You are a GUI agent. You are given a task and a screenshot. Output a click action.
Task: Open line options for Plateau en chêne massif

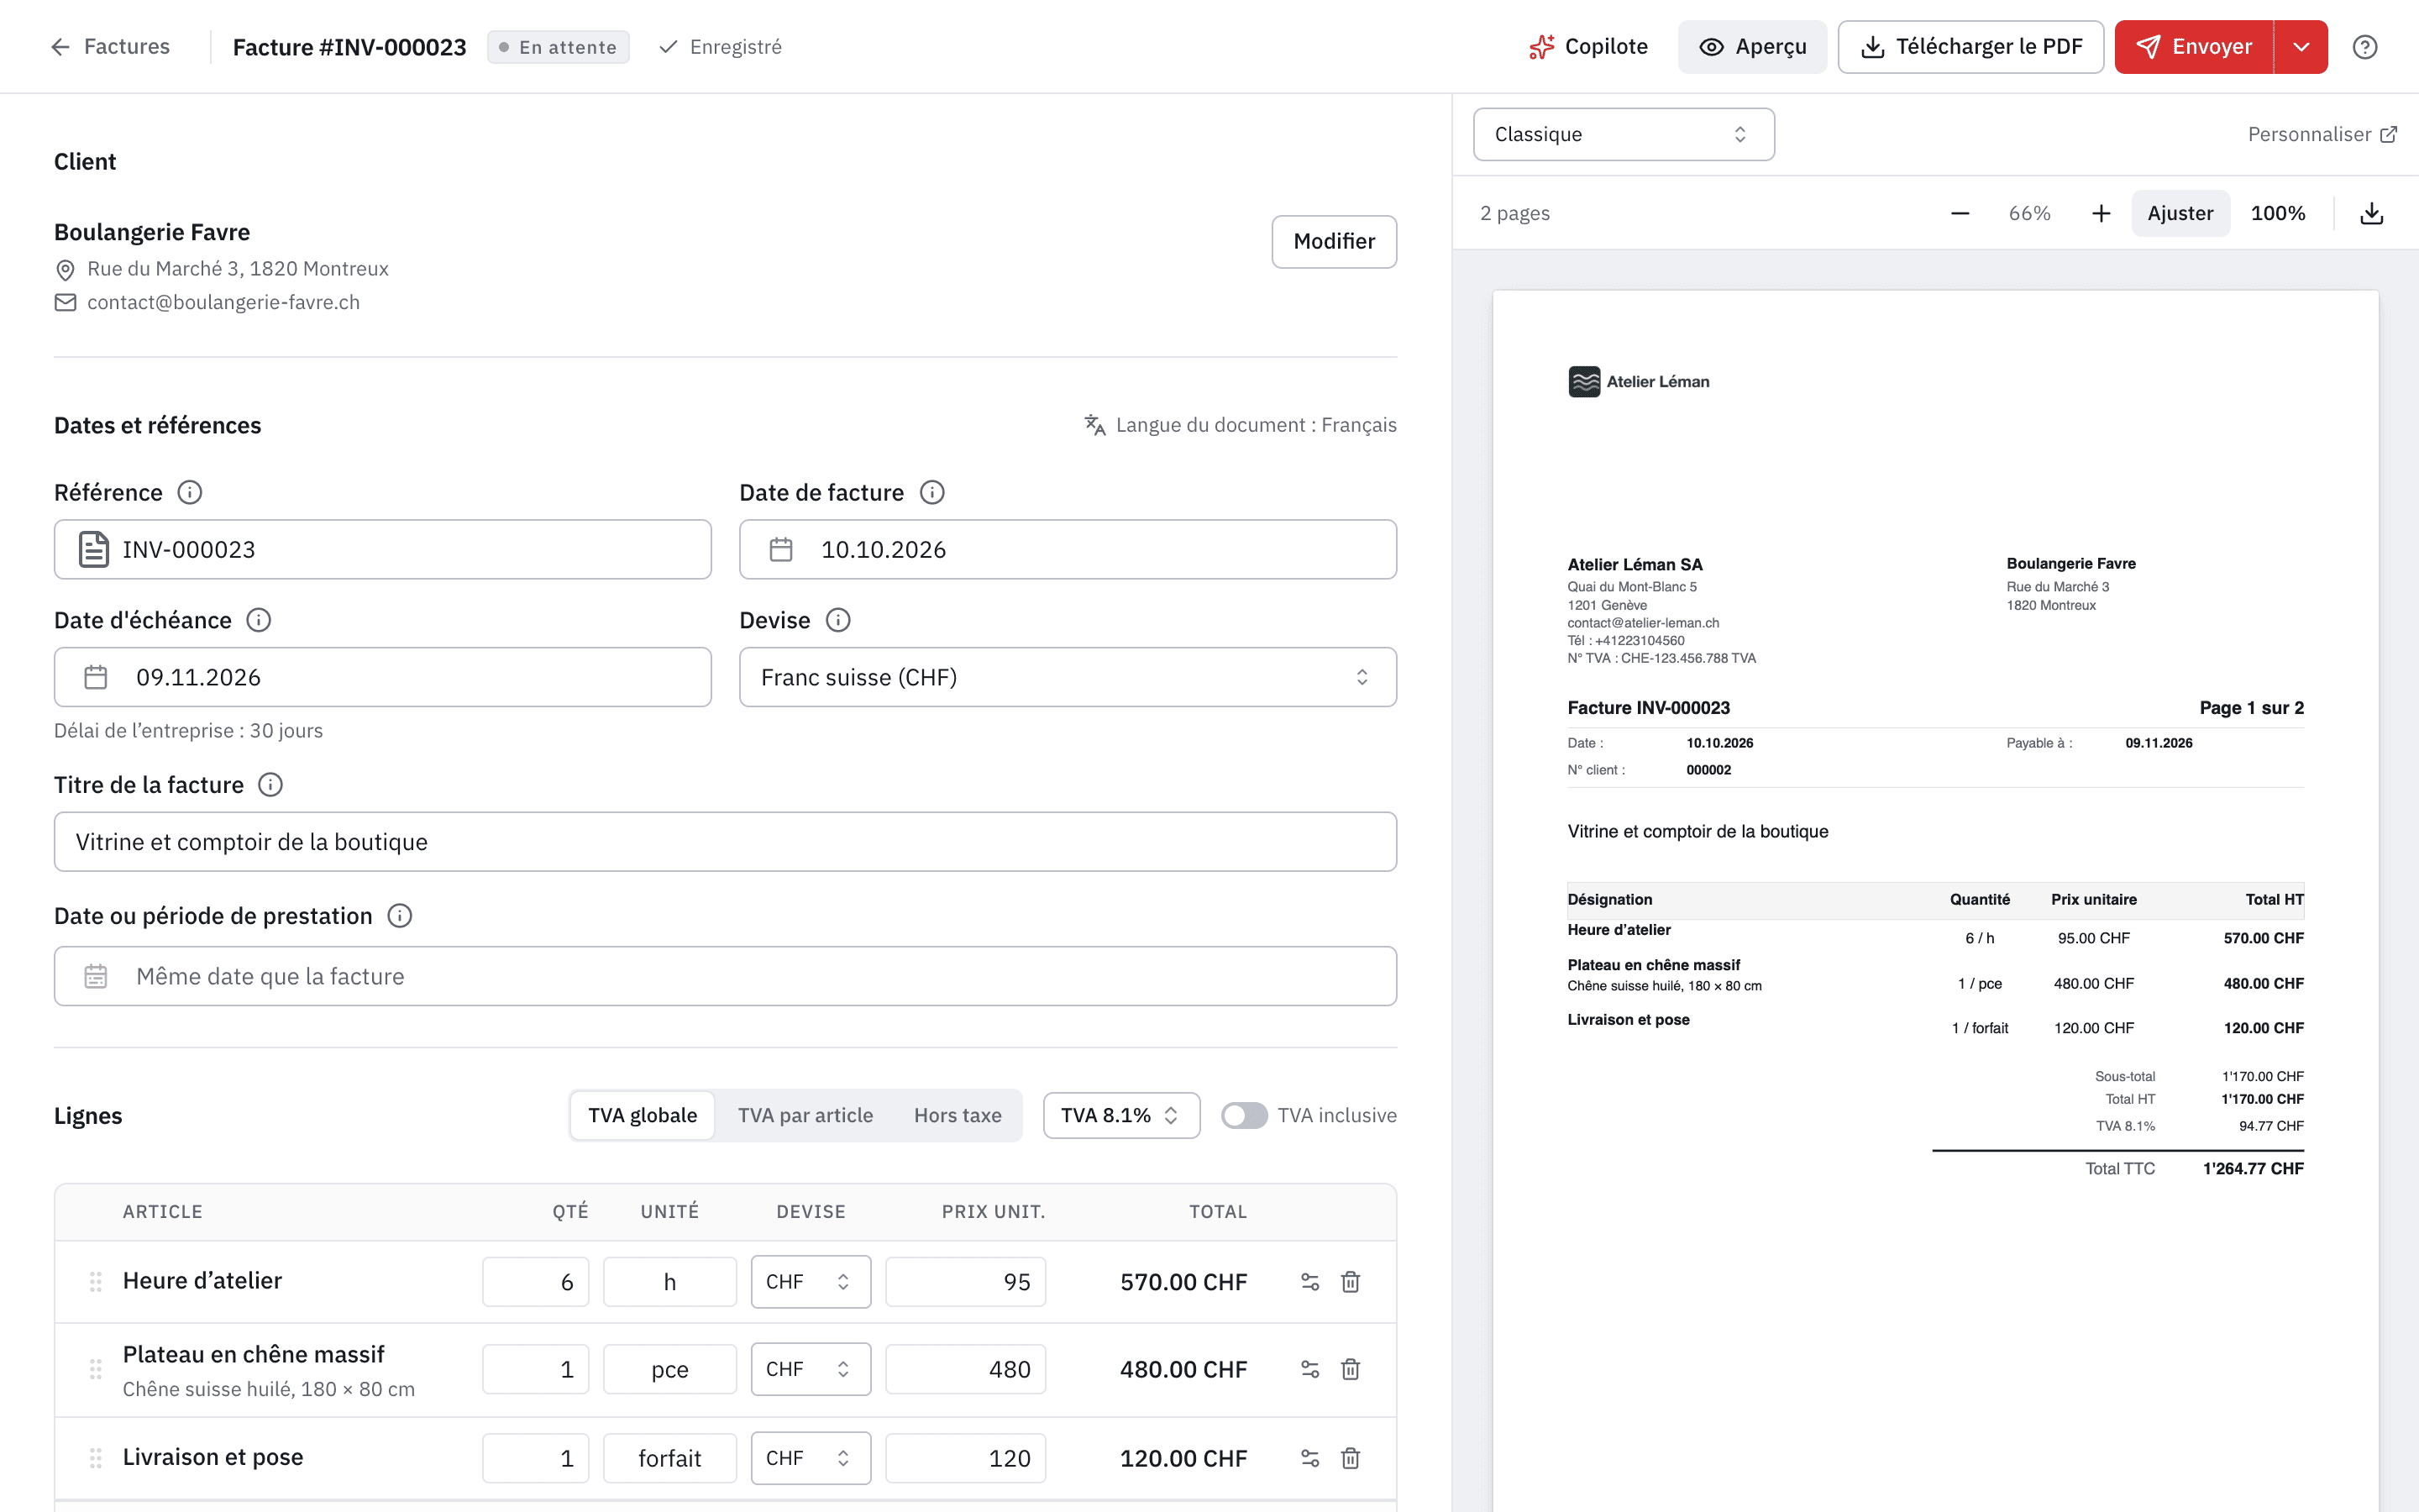[1309, 1369]
